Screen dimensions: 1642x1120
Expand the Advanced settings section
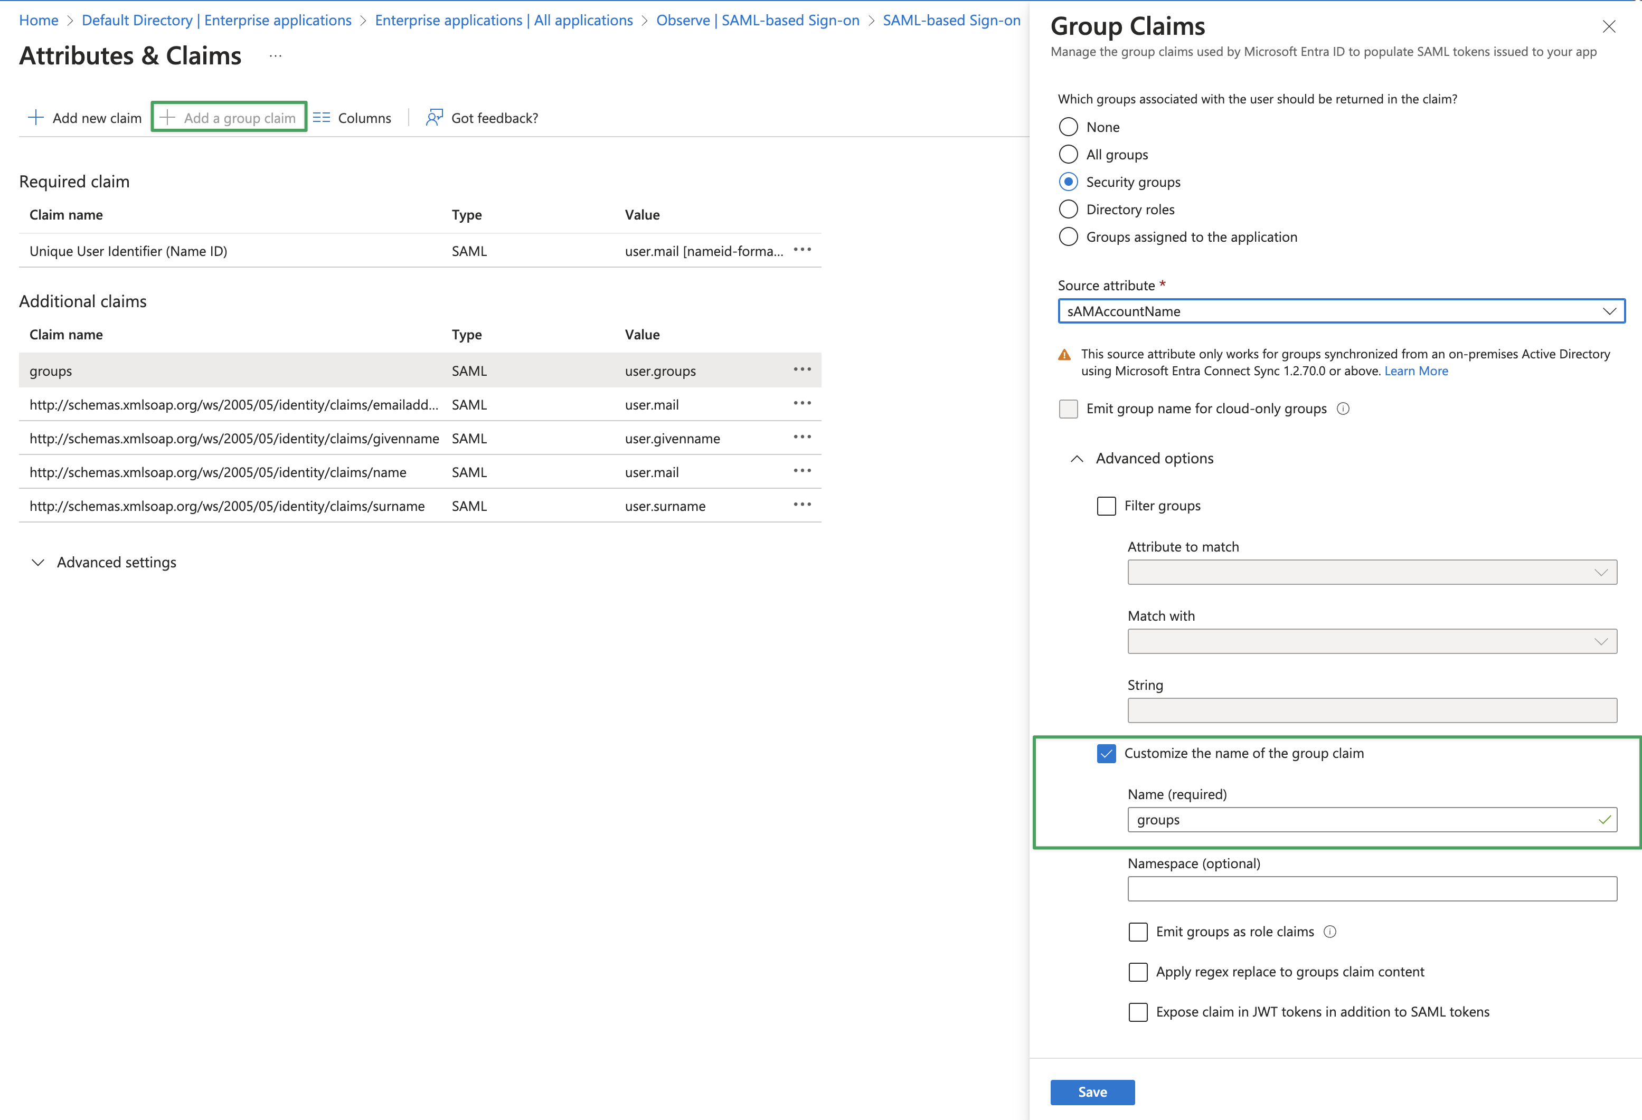coord(38,562)
